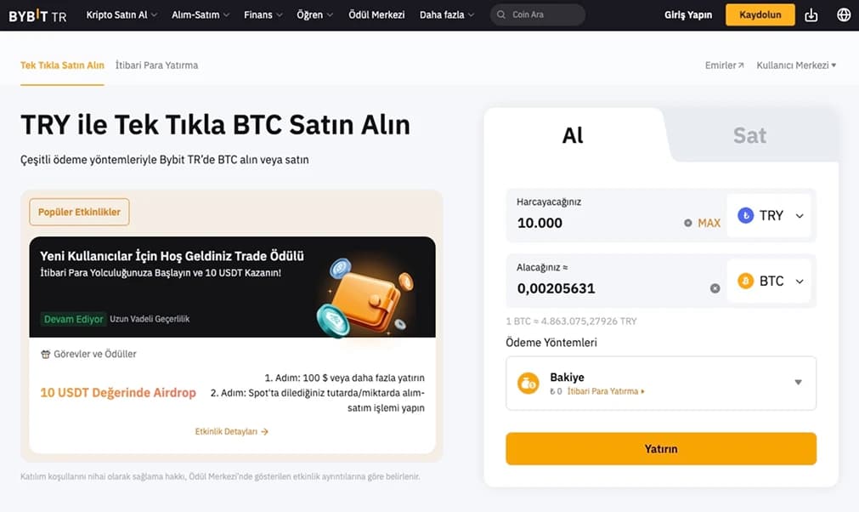The width and height of the screenshot is (859, 512).
Task: Click the app download icon in header
Action: [811, 14]
